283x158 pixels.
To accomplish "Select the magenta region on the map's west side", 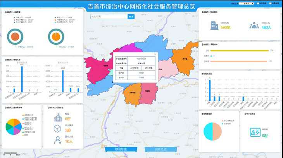I will (x=100, y=66).
